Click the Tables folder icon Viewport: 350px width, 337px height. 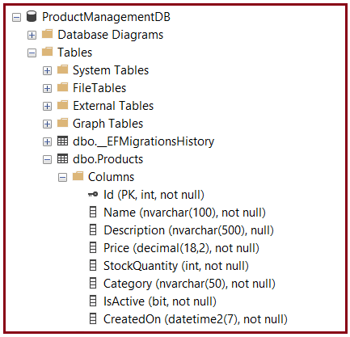coord(48,52)
